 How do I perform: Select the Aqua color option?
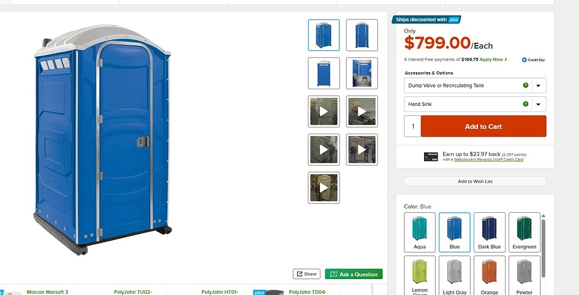point(419,232)
